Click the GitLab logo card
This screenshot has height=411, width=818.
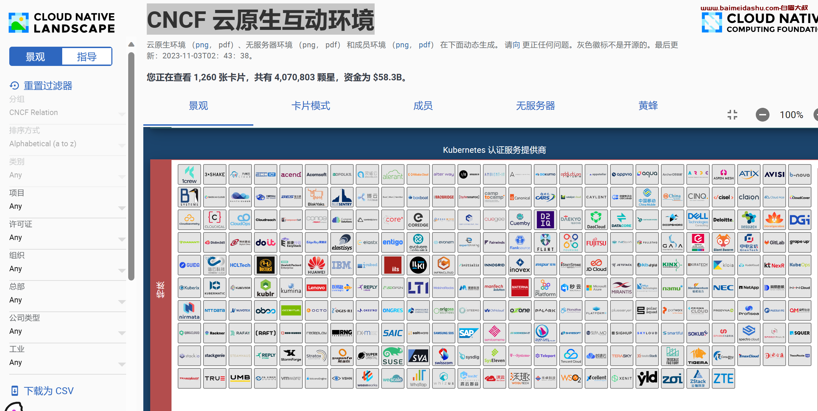[774, 242]
